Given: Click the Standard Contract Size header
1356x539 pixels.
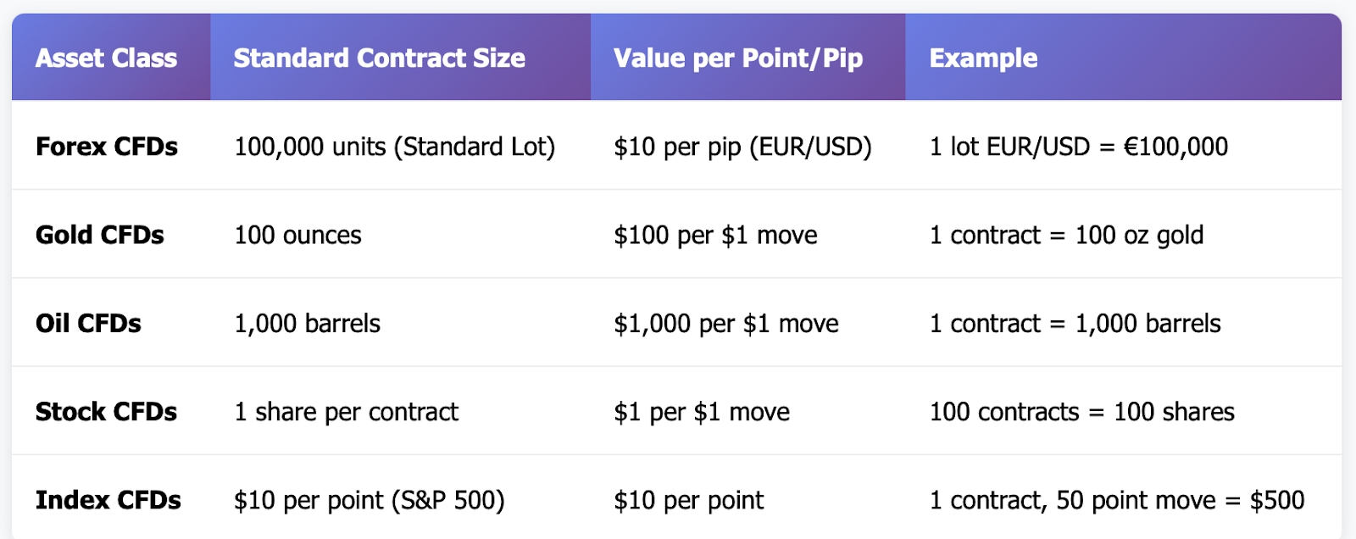Looking at the screenshot, I should [379, 58].
